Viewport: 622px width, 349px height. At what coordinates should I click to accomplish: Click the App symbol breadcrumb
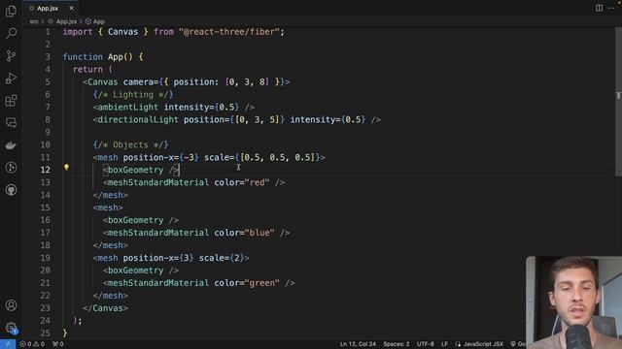pyautogui.click(x=95, y=21)
